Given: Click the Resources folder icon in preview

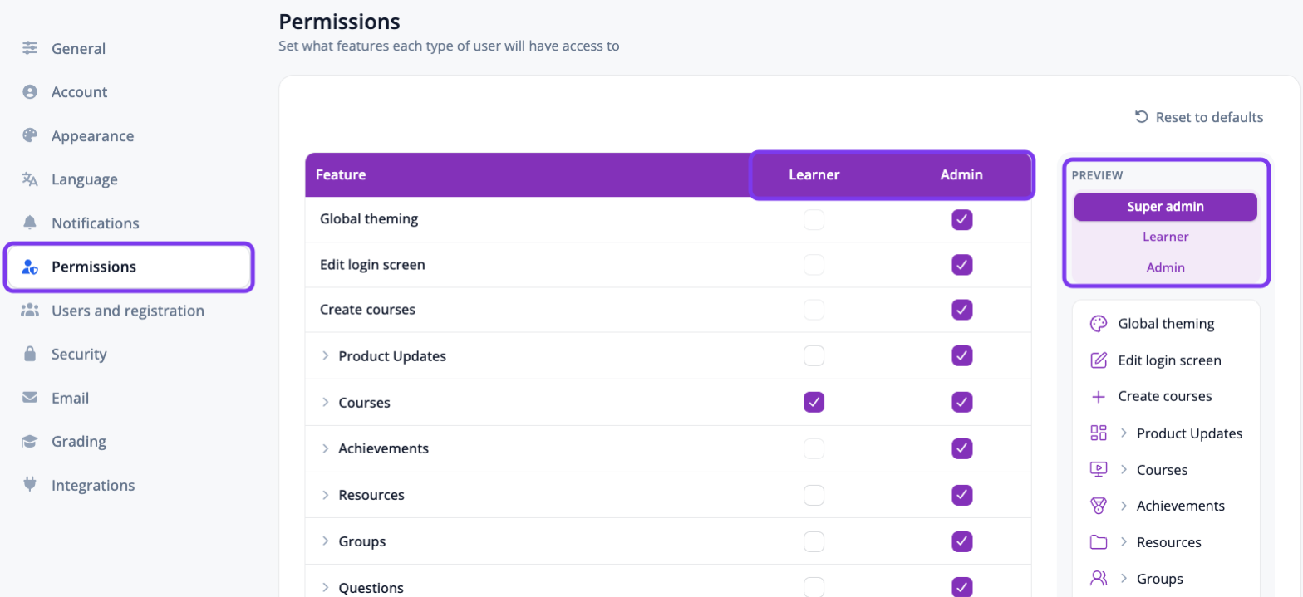Looking at the screenshot, I should pos(1099,542).
